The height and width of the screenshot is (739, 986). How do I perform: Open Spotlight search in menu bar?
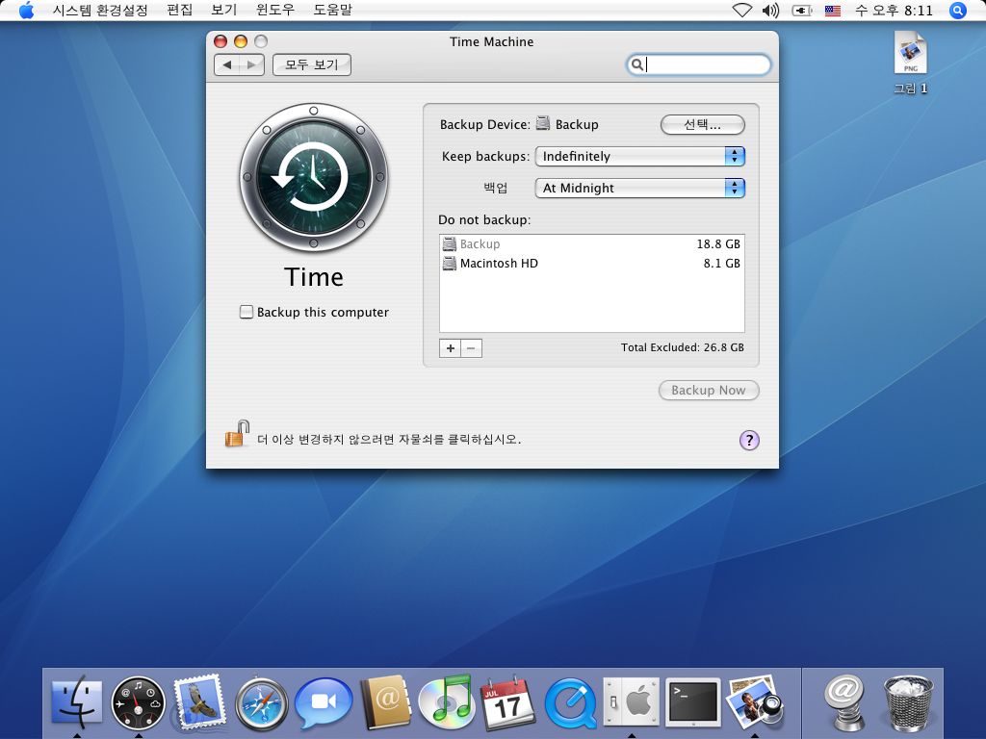click(x=957, y=11)
